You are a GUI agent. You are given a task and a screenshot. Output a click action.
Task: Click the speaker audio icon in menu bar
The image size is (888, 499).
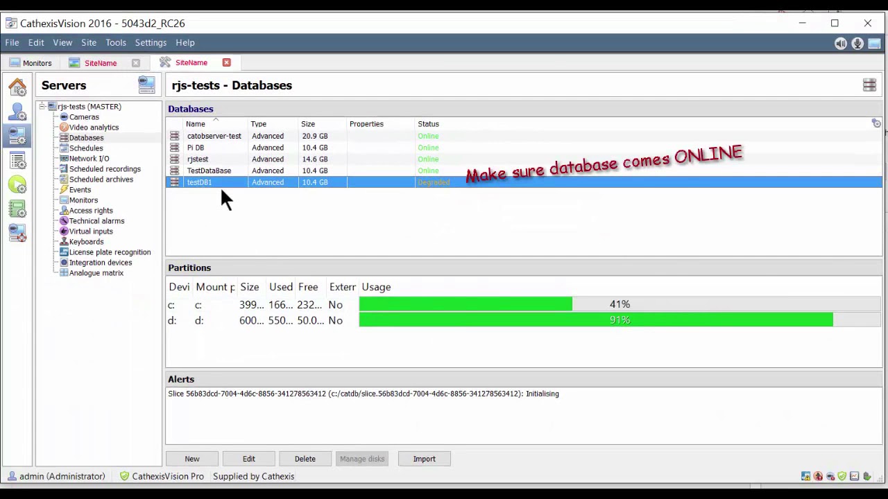[841, 43]
